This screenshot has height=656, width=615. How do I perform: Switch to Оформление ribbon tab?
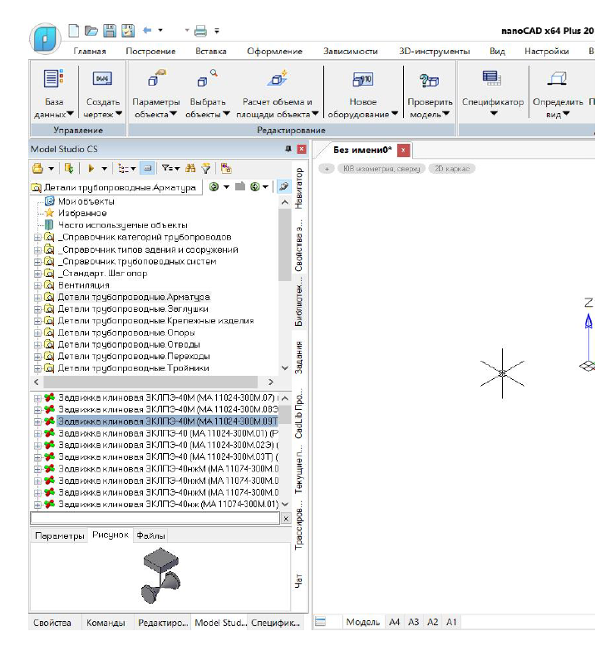[x=274, y=51]
